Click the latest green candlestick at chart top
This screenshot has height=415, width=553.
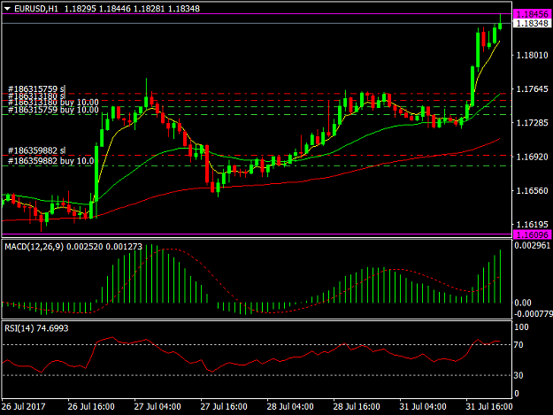[x=500, y=26]
